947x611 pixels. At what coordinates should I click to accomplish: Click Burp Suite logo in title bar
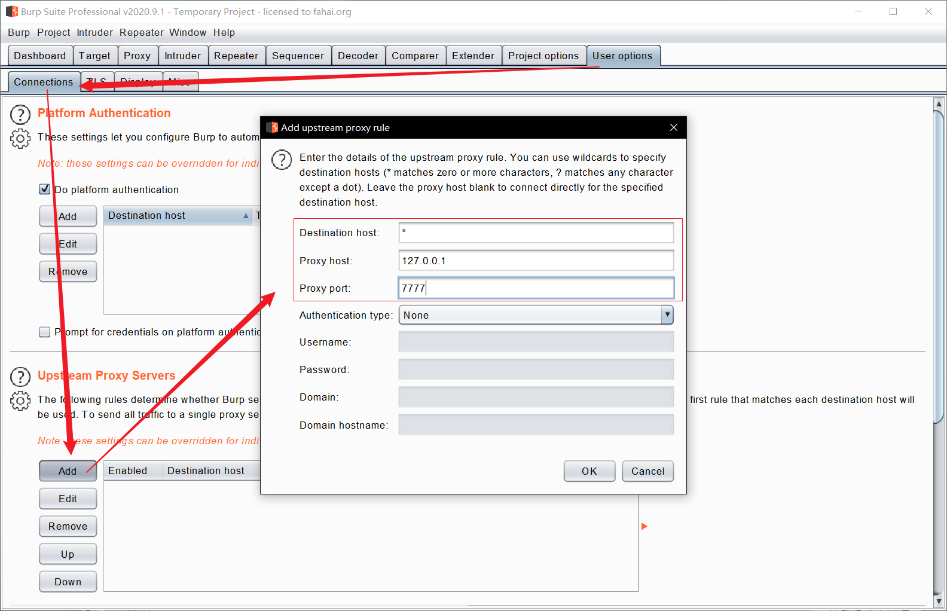point(11,11)
